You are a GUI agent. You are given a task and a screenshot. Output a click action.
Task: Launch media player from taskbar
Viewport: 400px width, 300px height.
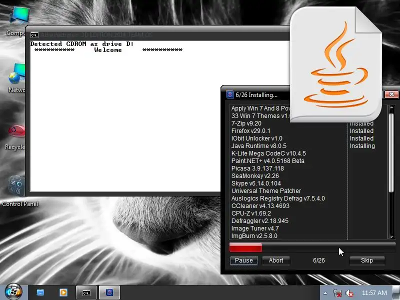(63, 292)
